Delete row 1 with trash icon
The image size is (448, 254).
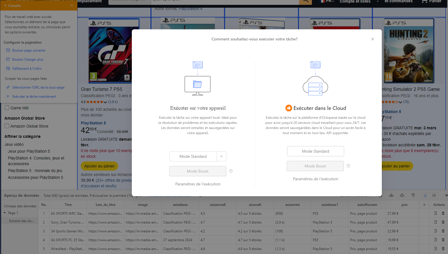point(443,213)
